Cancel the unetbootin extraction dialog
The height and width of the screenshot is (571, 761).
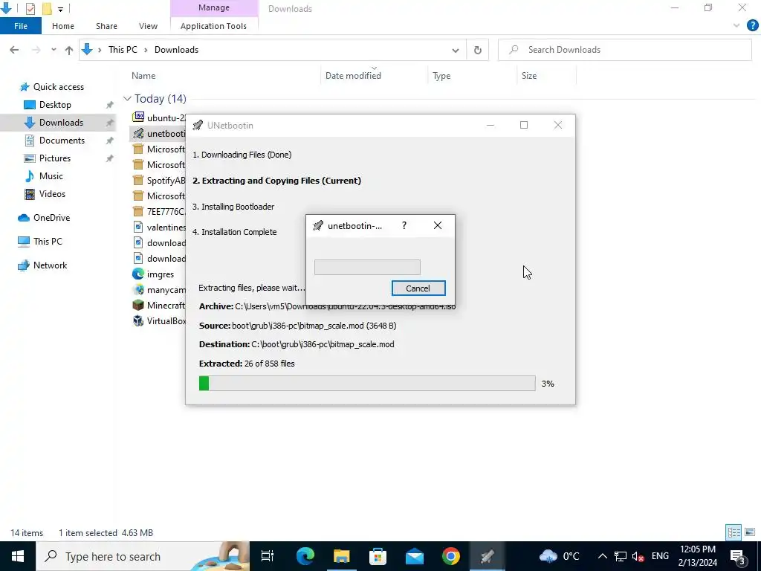418,288
